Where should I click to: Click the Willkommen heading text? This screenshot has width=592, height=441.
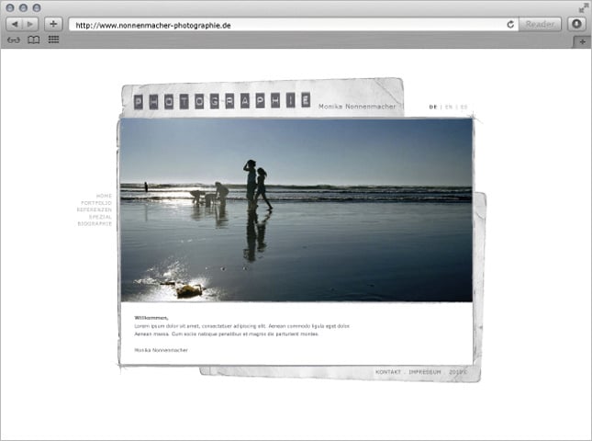[x=151, y=318]
